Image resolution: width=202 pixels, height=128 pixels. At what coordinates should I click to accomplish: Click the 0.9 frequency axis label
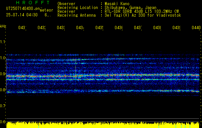(x=3, y=74)
